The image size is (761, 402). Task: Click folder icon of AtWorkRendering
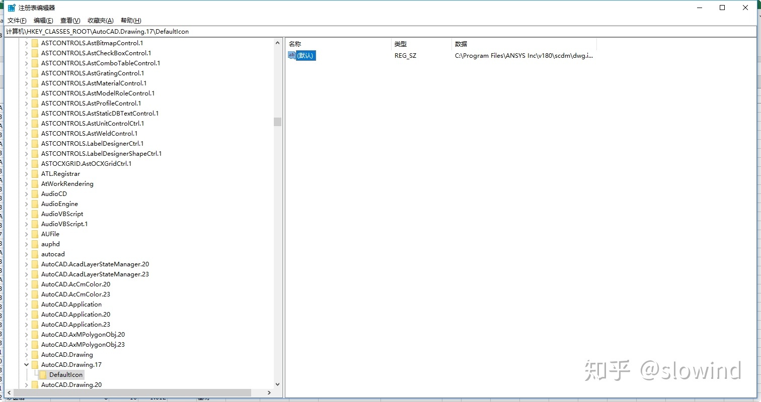click(x=35, y=184)
